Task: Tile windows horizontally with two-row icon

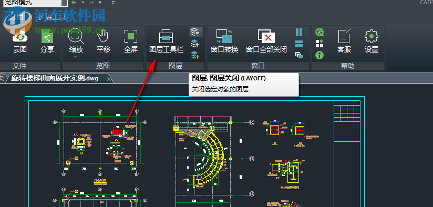Action: click(x=299, y=44)
